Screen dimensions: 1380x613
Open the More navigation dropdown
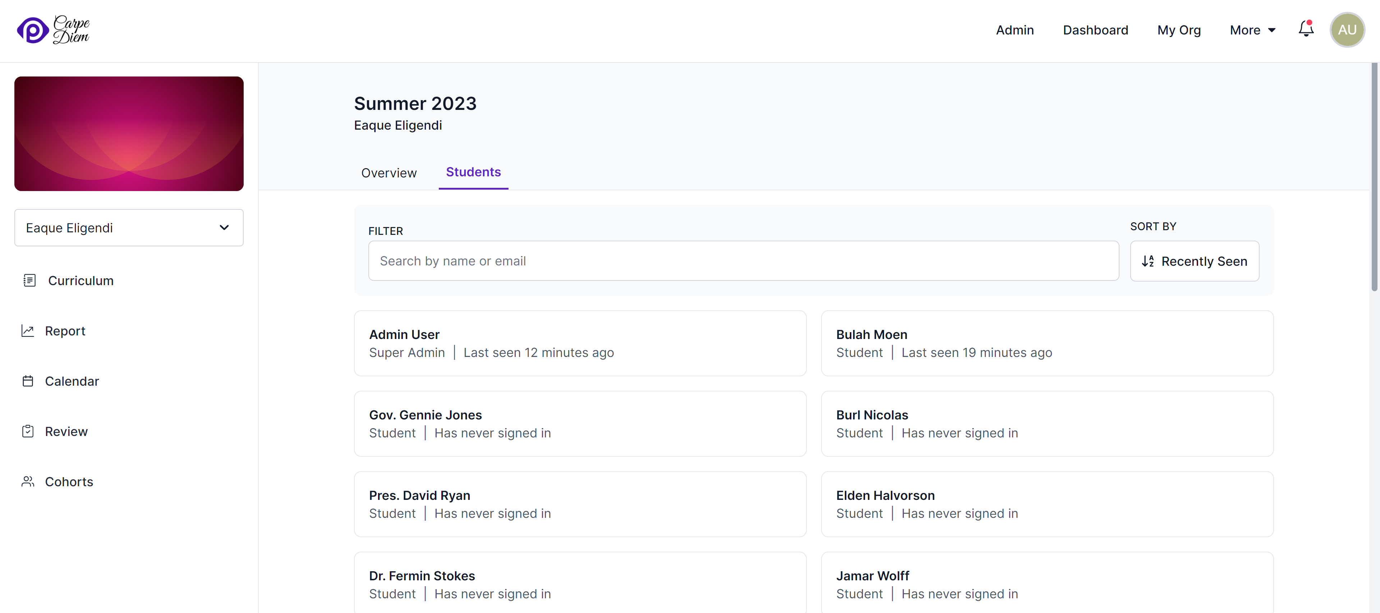1252,30
